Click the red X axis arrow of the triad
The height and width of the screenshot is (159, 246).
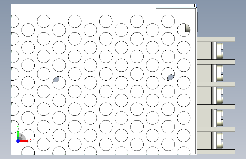point(24,141)
